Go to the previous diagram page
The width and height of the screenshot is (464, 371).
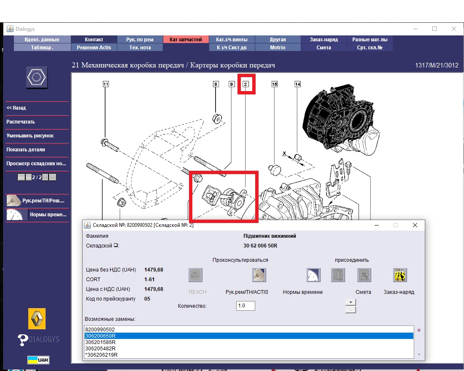[x=28, y=177]
